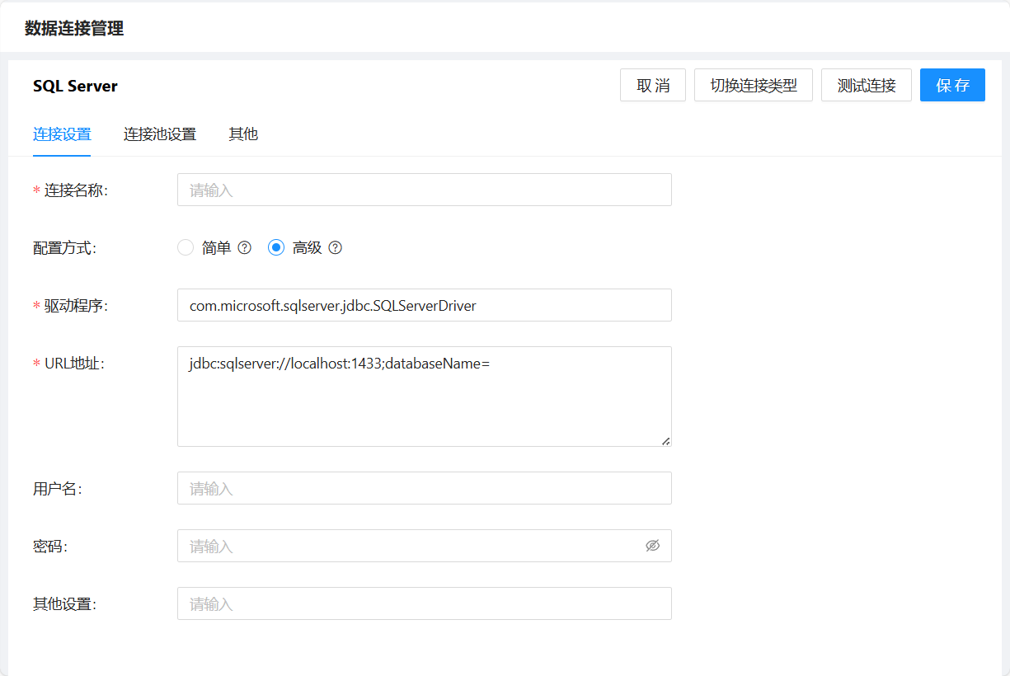Click help icon next to 简单 option
Viewport: 1010px width, 676px height.
[x=244, y=247]
